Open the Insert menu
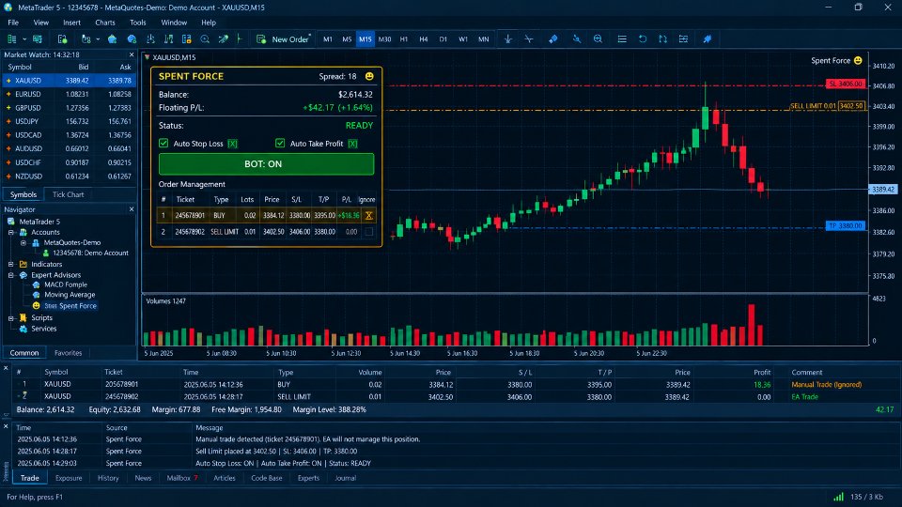 coord(72,23)
